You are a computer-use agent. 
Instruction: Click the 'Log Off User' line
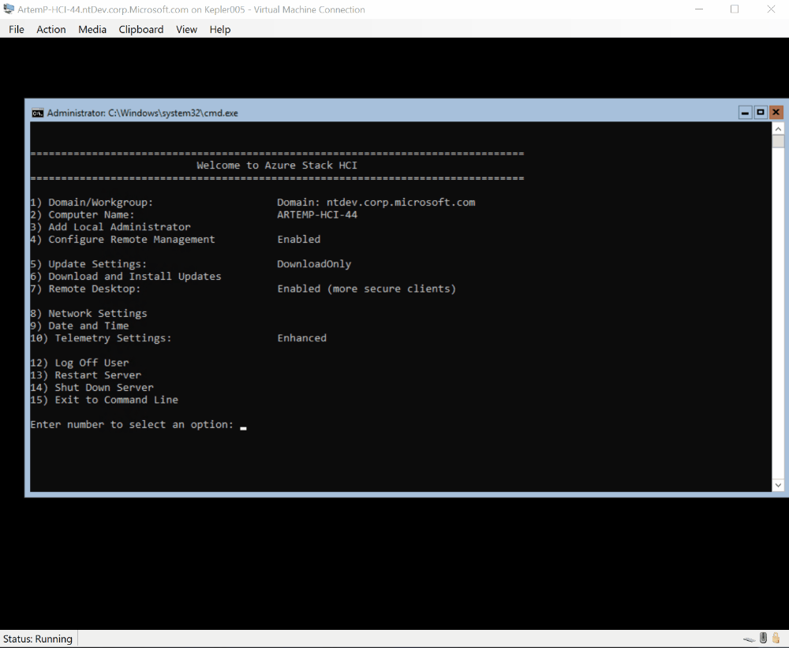click(x=79, y=363)
